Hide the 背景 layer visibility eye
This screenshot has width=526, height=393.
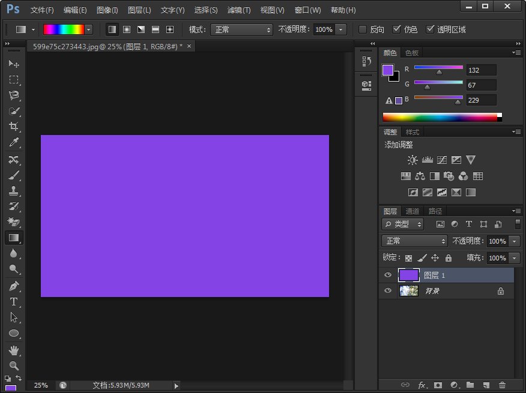point(387,290)
